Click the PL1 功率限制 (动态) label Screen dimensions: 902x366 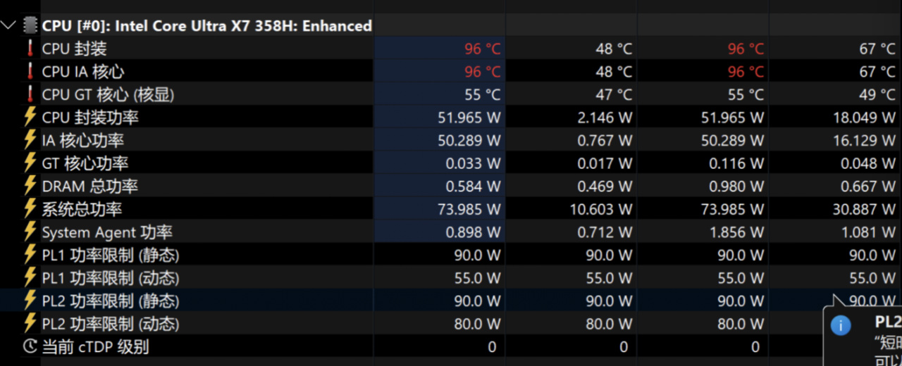pos(111,278)
